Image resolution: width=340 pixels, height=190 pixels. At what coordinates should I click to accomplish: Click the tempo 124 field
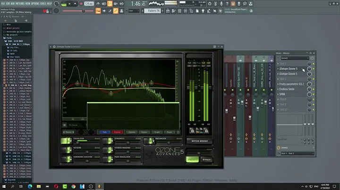click(89, 4)
